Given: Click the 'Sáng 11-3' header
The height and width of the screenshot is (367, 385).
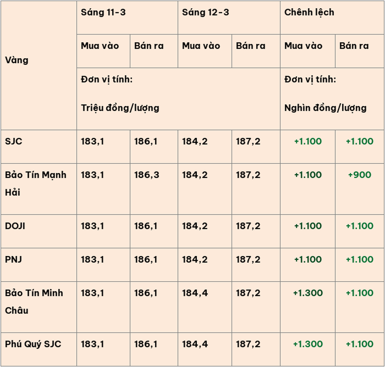Looking at the screenshot, I should tap(103, 12).
